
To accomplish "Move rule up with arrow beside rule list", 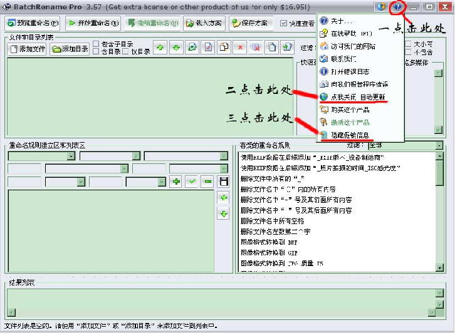I will (x=224, y=198).
